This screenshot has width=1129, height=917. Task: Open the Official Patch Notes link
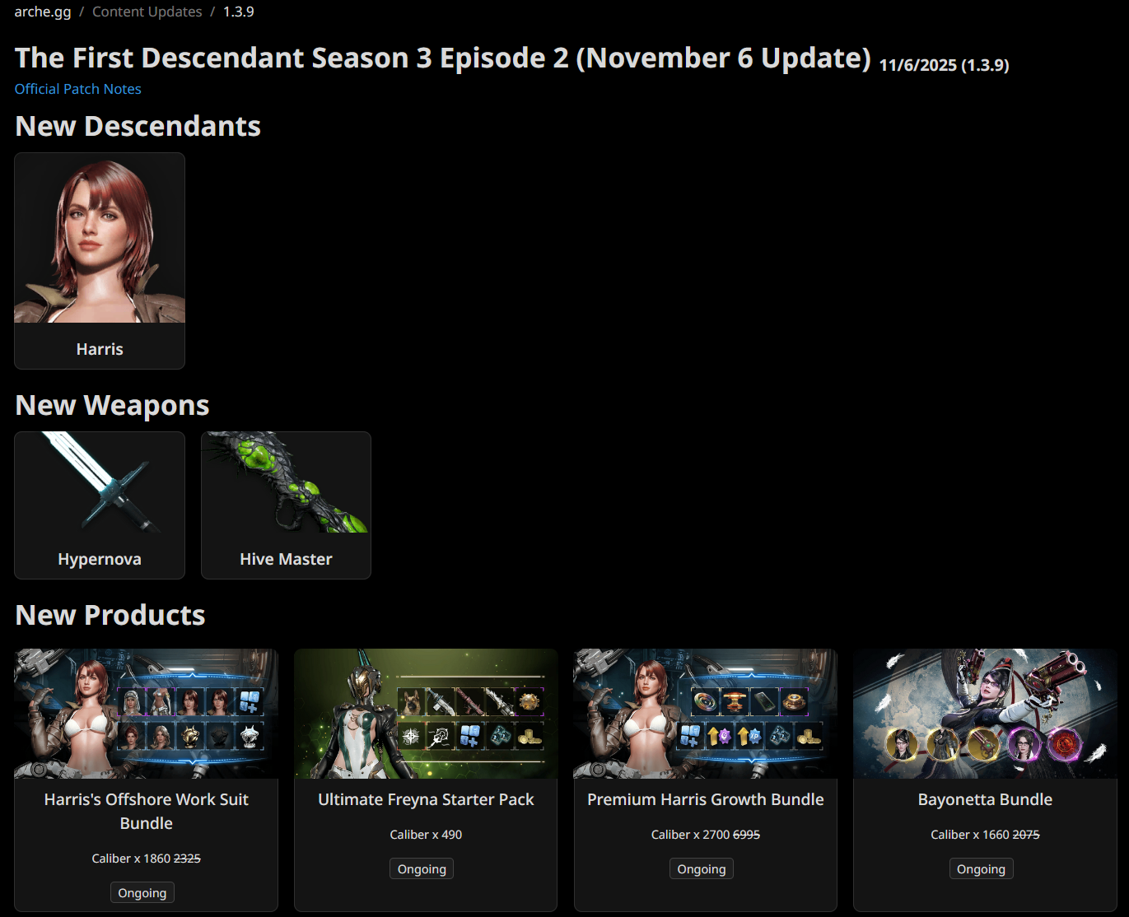click(78, 89)
